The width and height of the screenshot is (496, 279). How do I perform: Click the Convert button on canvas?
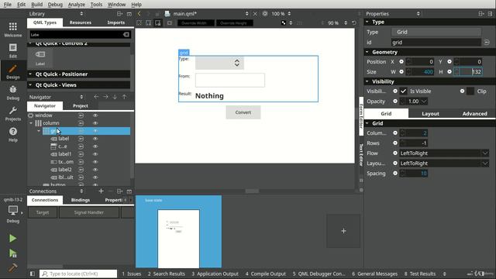pyautogui.click(x=243, y=112)
